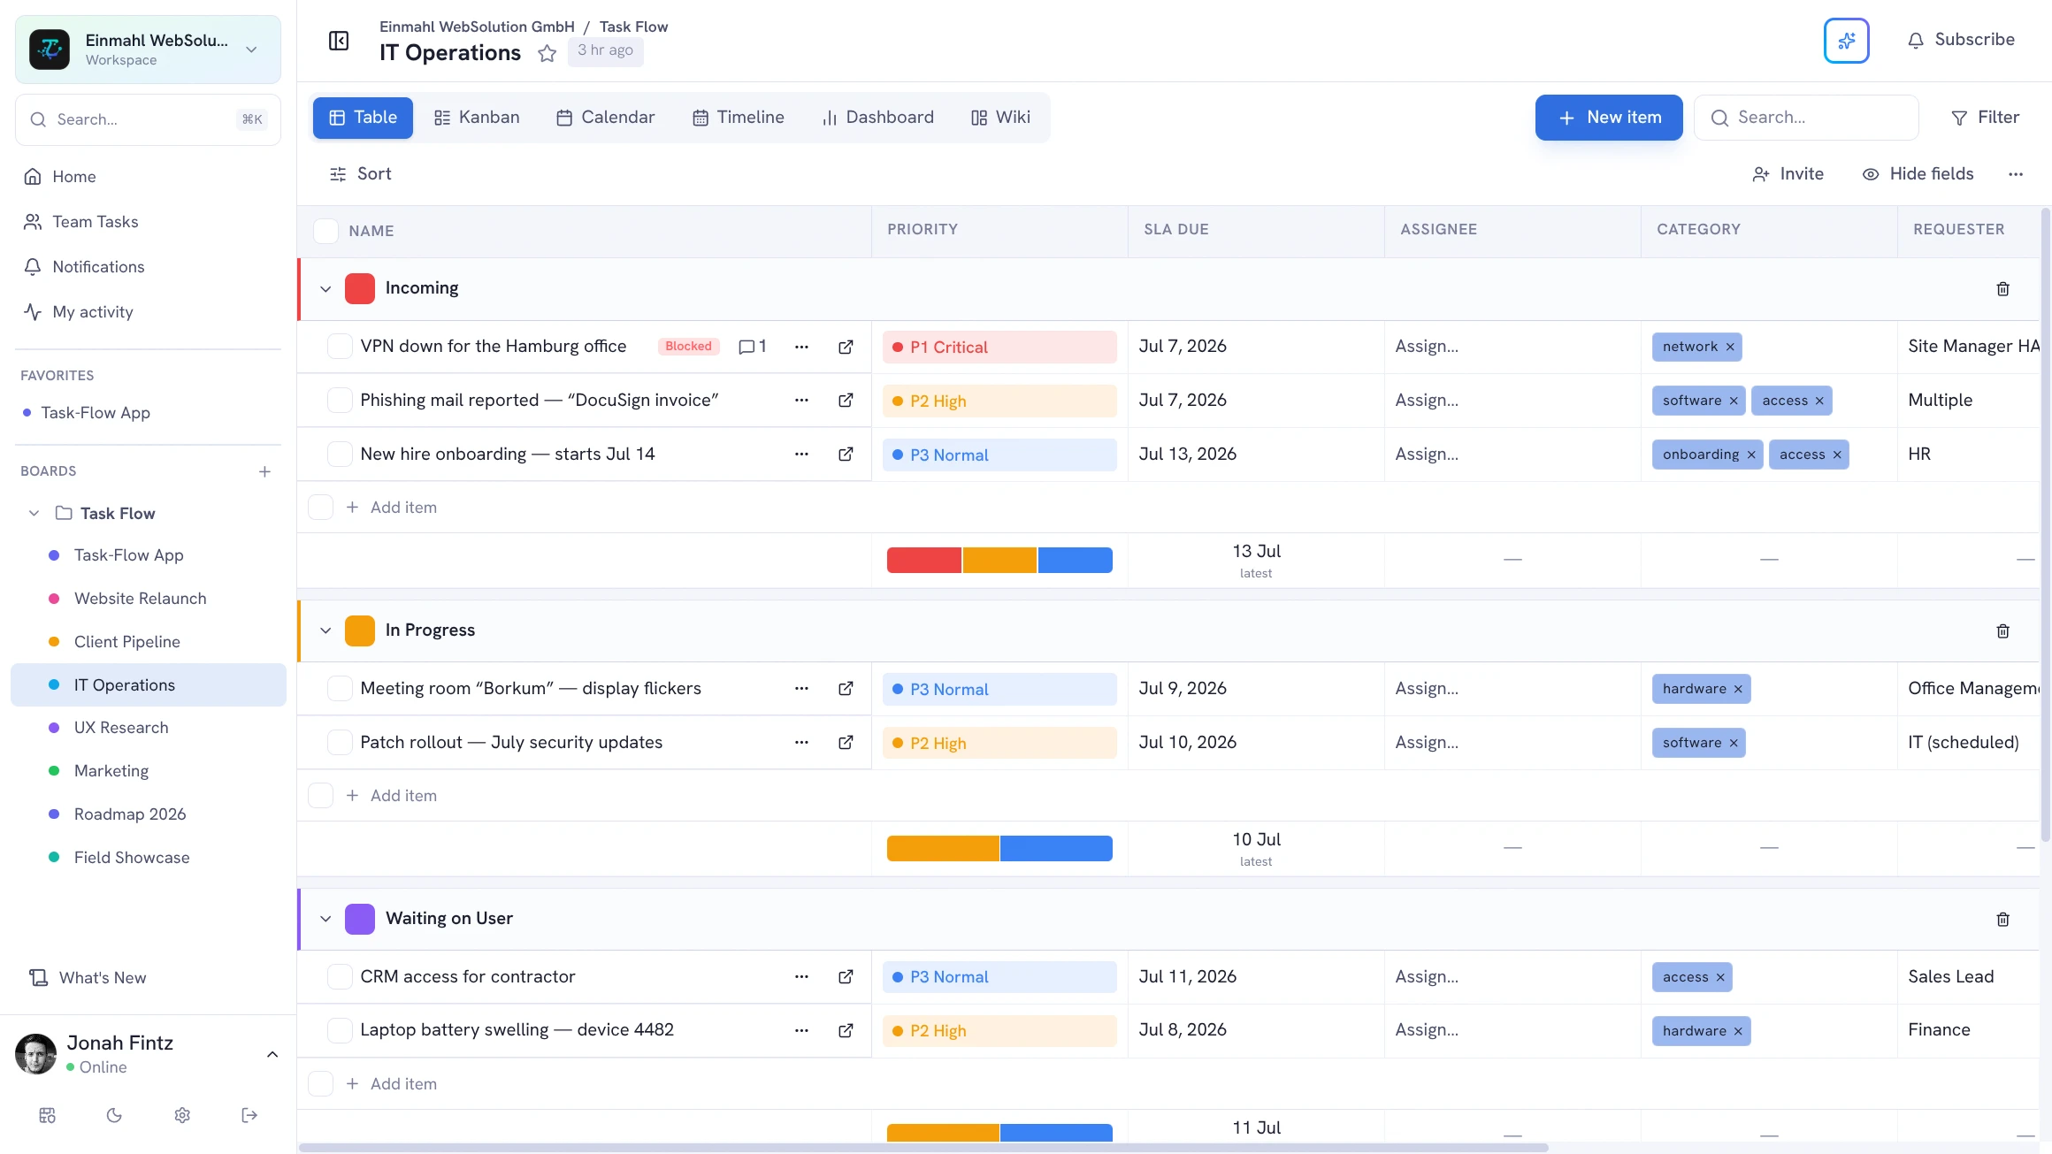2052x1154 pixels.
Task: Switch to the Calendar view
Action: 605,118
